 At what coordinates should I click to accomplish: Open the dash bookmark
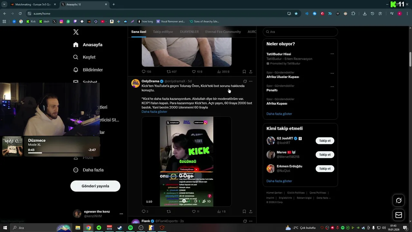[x=44, y=22]
